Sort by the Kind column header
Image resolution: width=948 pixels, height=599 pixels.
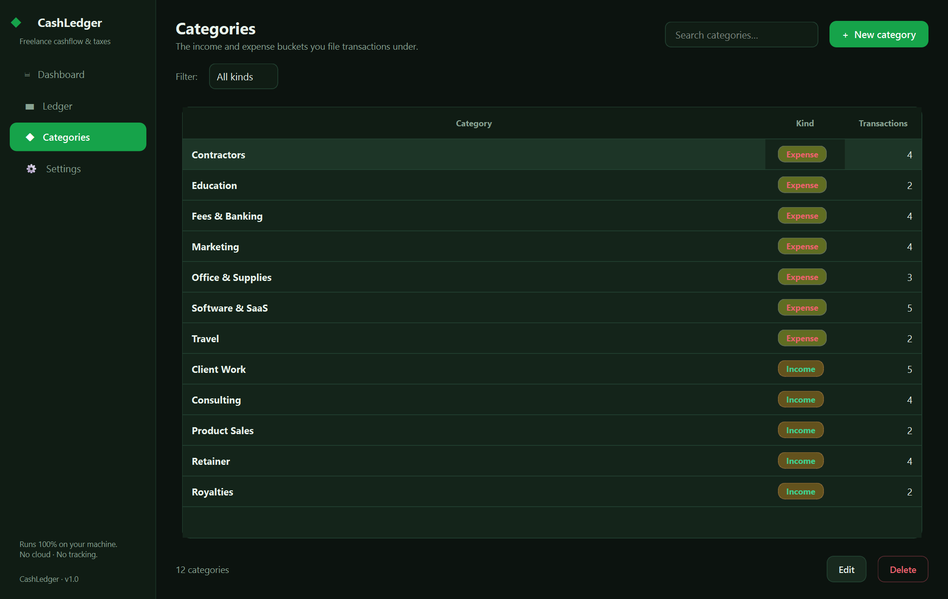pos(804,123)
